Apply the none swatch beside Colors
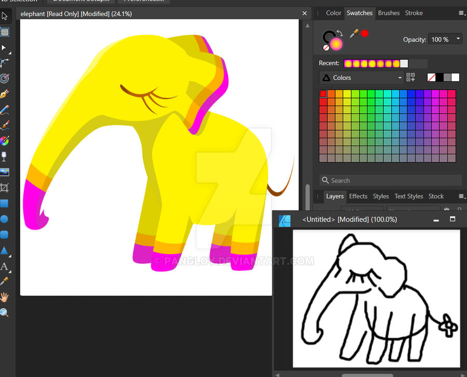Viewport: 467px width, 377px height. [431, 77]
